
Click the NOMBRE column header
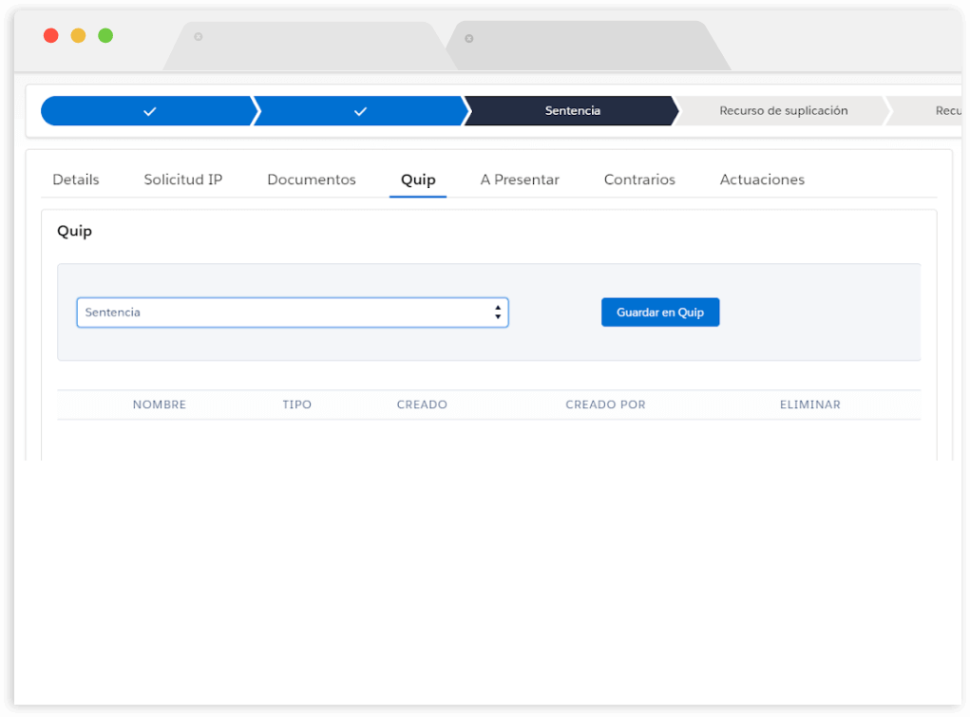160,405
